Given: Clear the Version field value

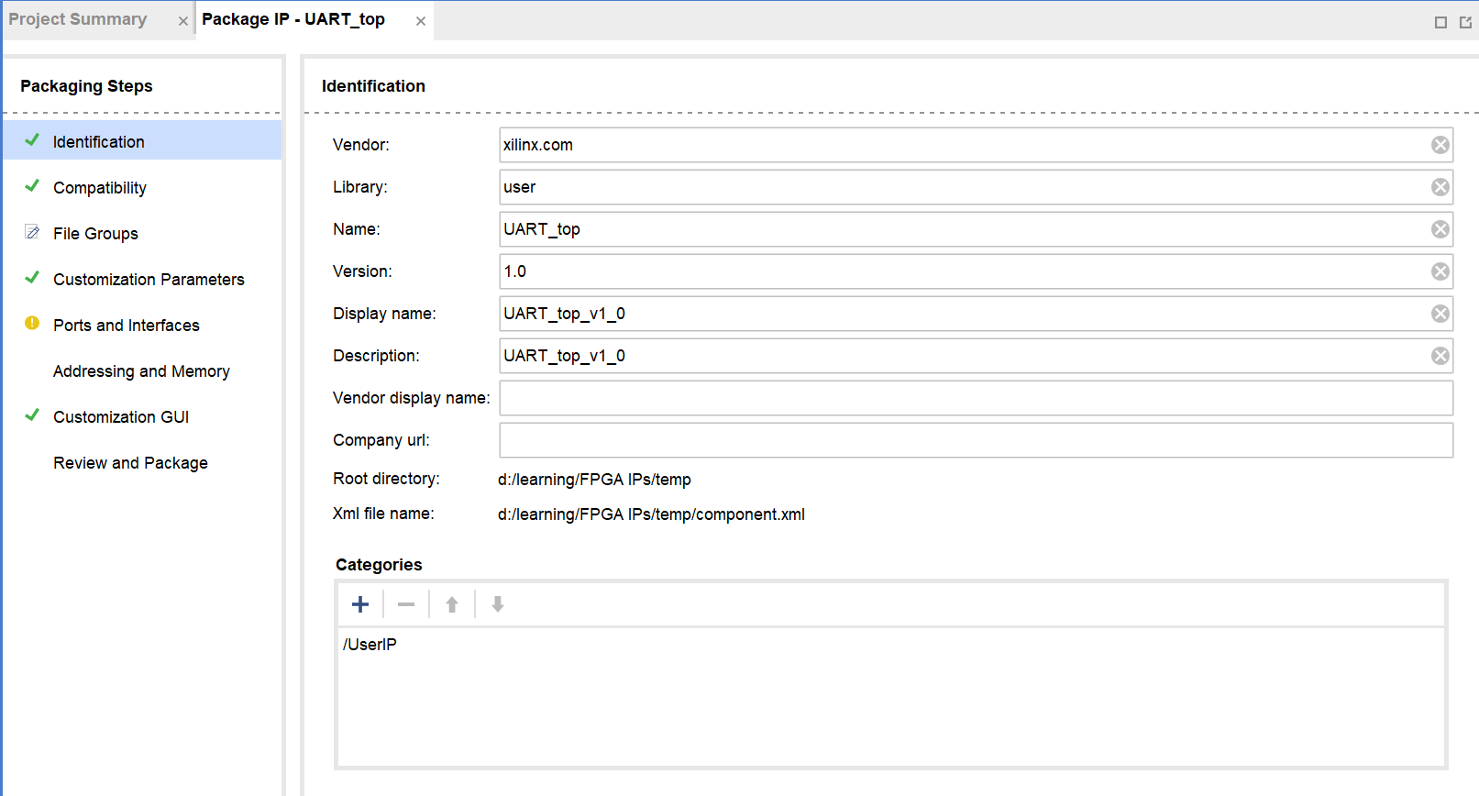Looking at the screenshot, I should point(1440,271).
